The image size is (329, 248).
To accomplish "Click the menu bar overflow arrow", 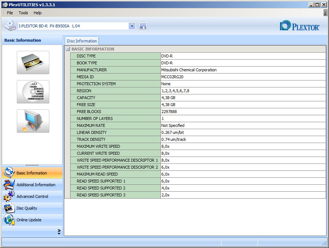I will pyautogui.click(x=325, y=13).
